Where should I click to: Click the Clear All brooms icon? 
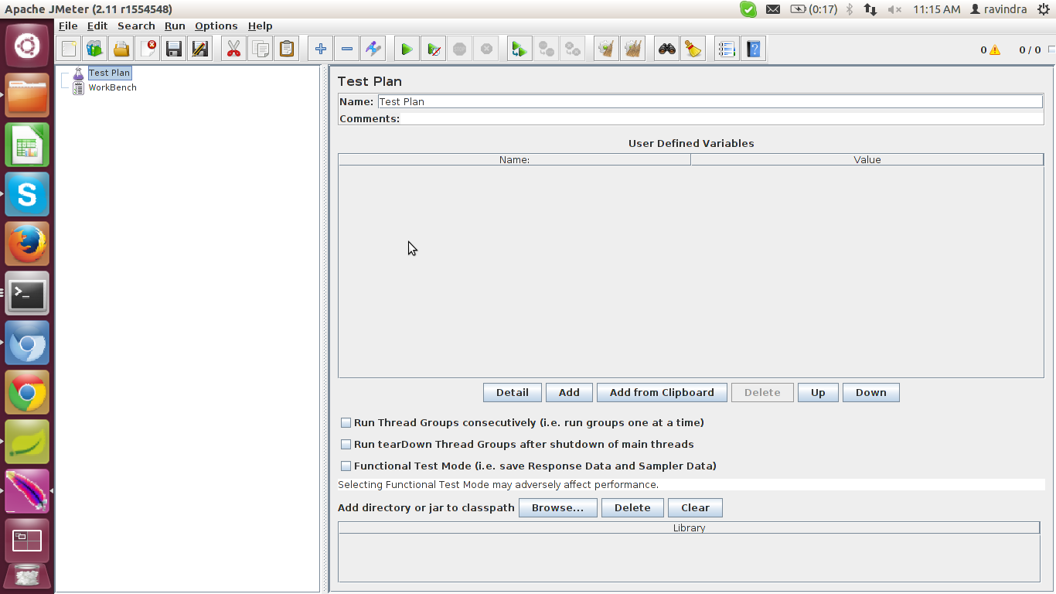pos(633,49)
